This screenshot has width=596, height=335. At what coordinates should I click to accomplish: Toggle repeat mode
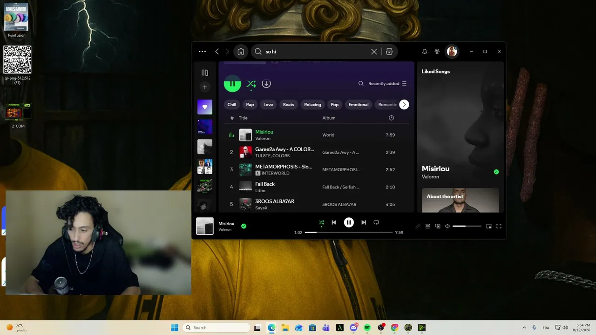point(376,223)
